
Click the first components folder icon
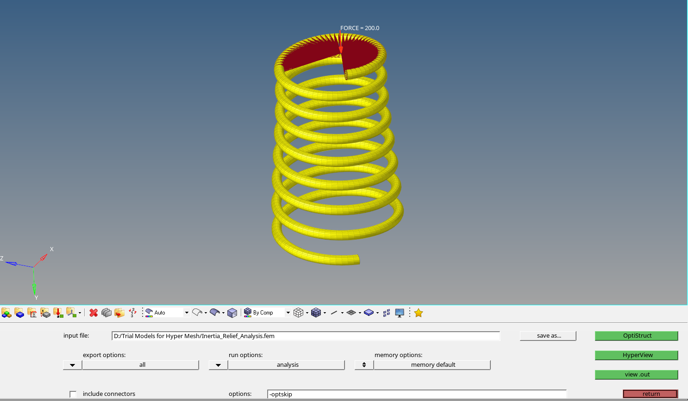6,313
